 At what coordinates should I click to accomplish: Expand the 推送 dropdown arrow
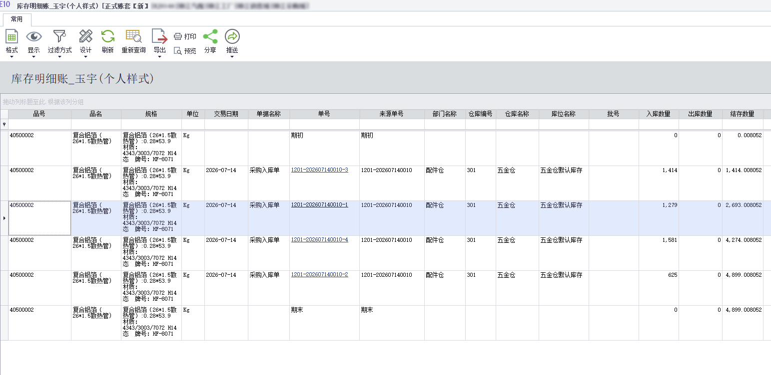(x=232, y=57)
